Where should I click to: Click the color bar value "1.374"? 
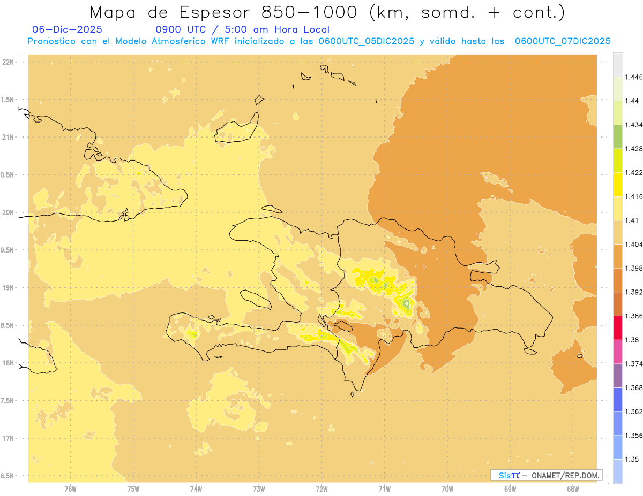pyautogui.click(x=634, y=364)
